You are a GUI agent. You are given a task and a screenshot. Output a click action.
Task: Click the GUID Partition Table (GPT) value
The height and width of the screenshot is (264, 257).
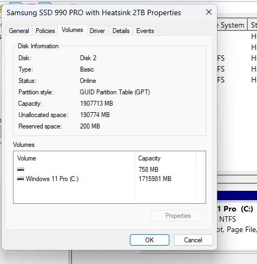[115, 92]
